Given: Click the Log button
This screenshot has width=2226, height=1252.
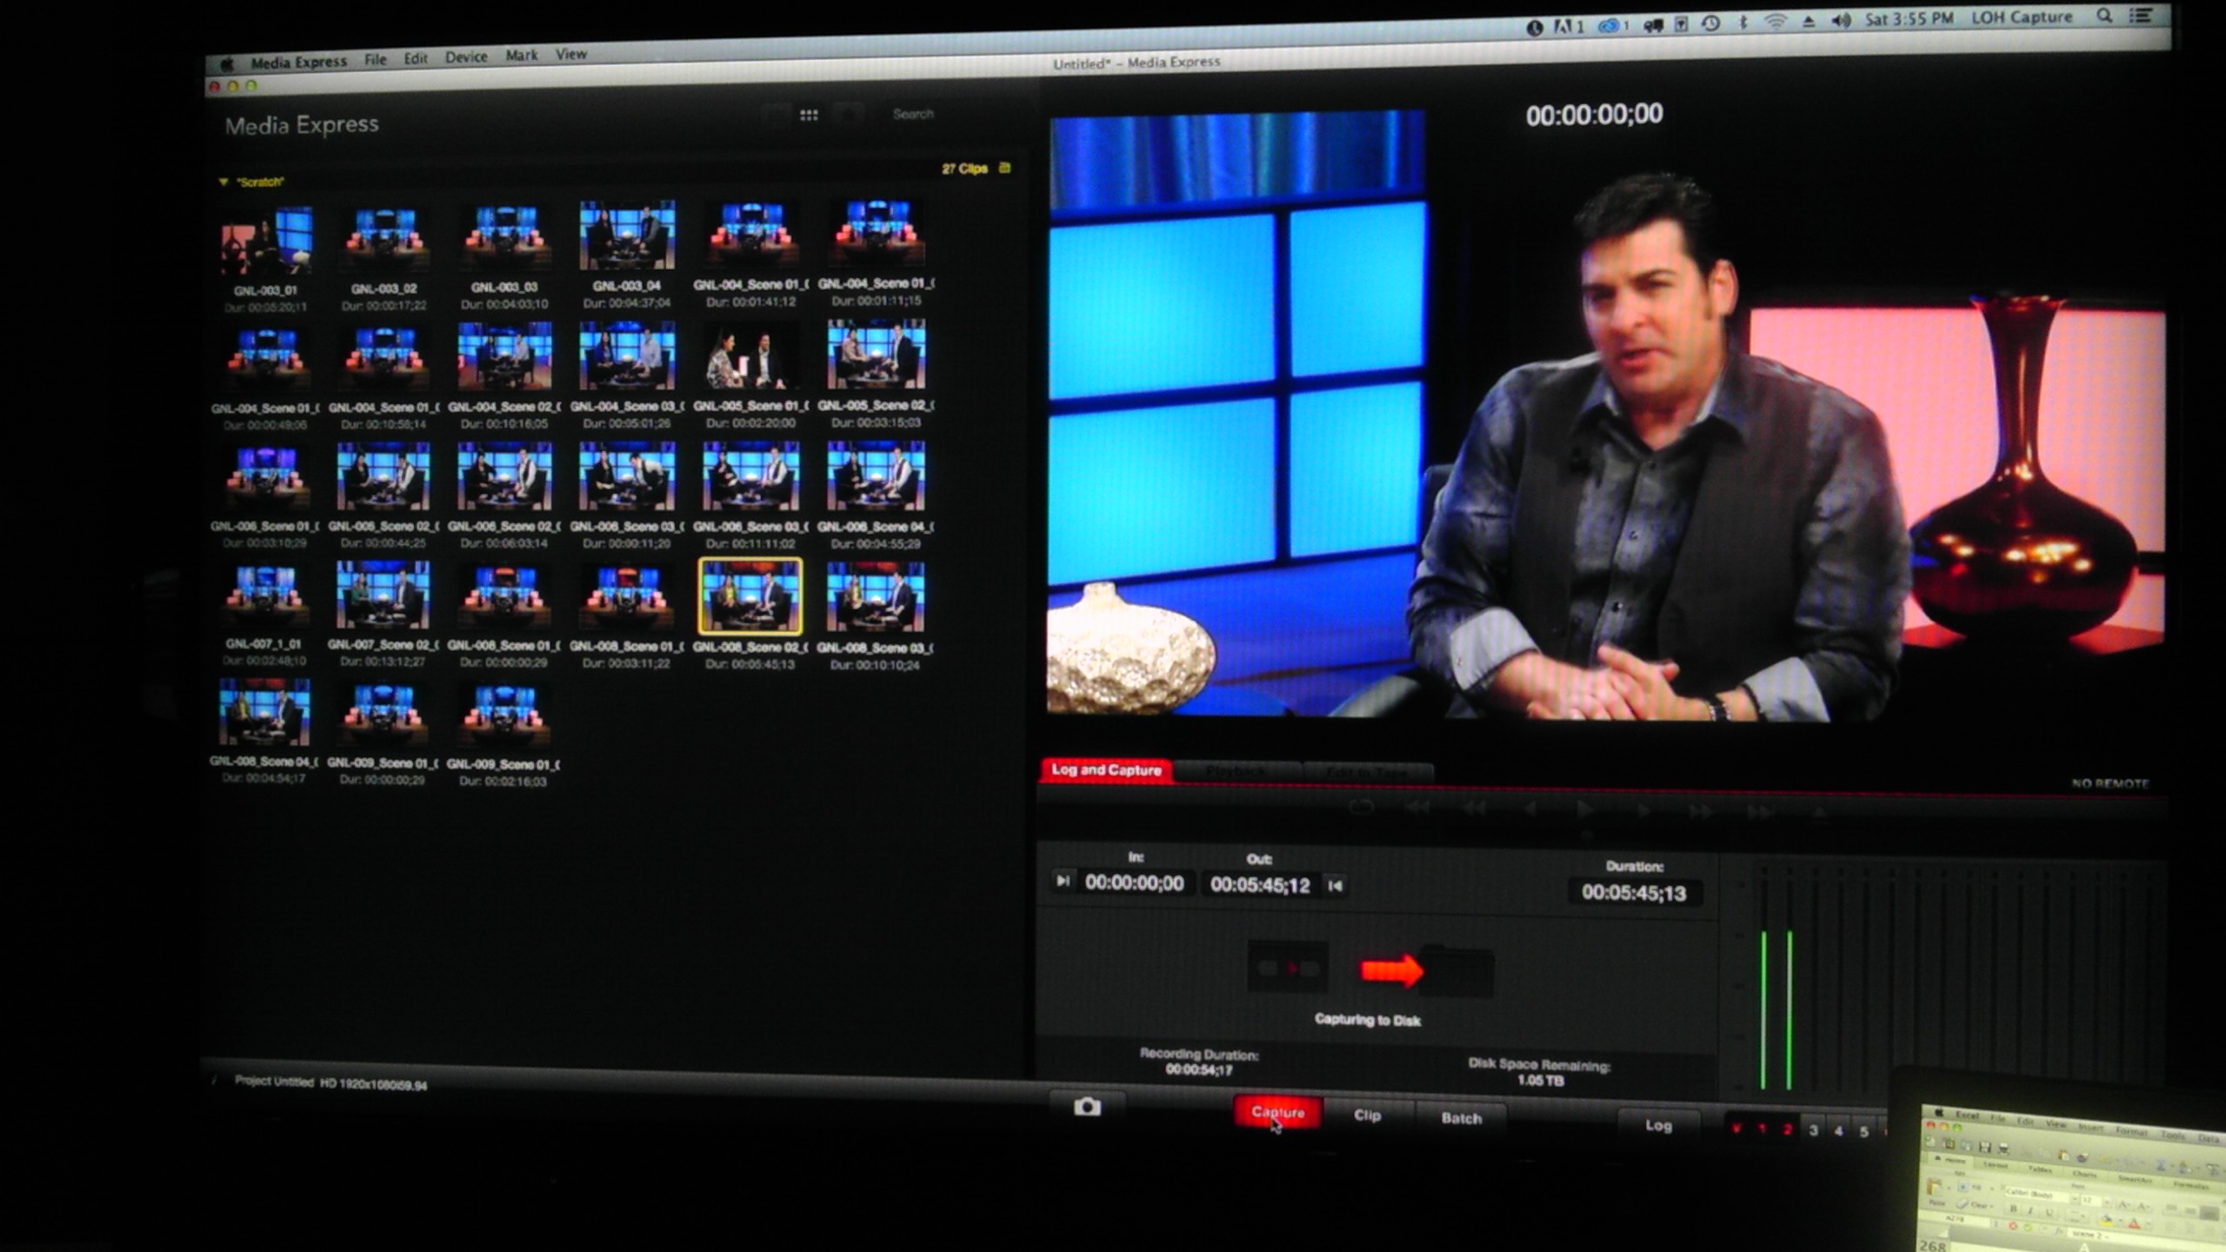Looking at the screenshot, I should click(x=1658, y=1125).
